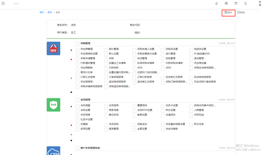The height and width of the screenshot is (155, 261).
Task: Tick the 收货单明细报表 checkbox
Action: click(191, 78)
